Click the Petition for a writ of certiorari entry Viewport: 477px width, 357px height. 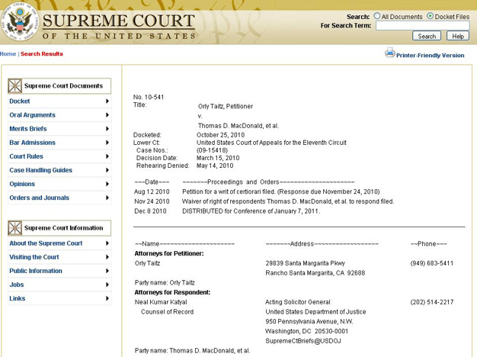click(x=280, y=191)
